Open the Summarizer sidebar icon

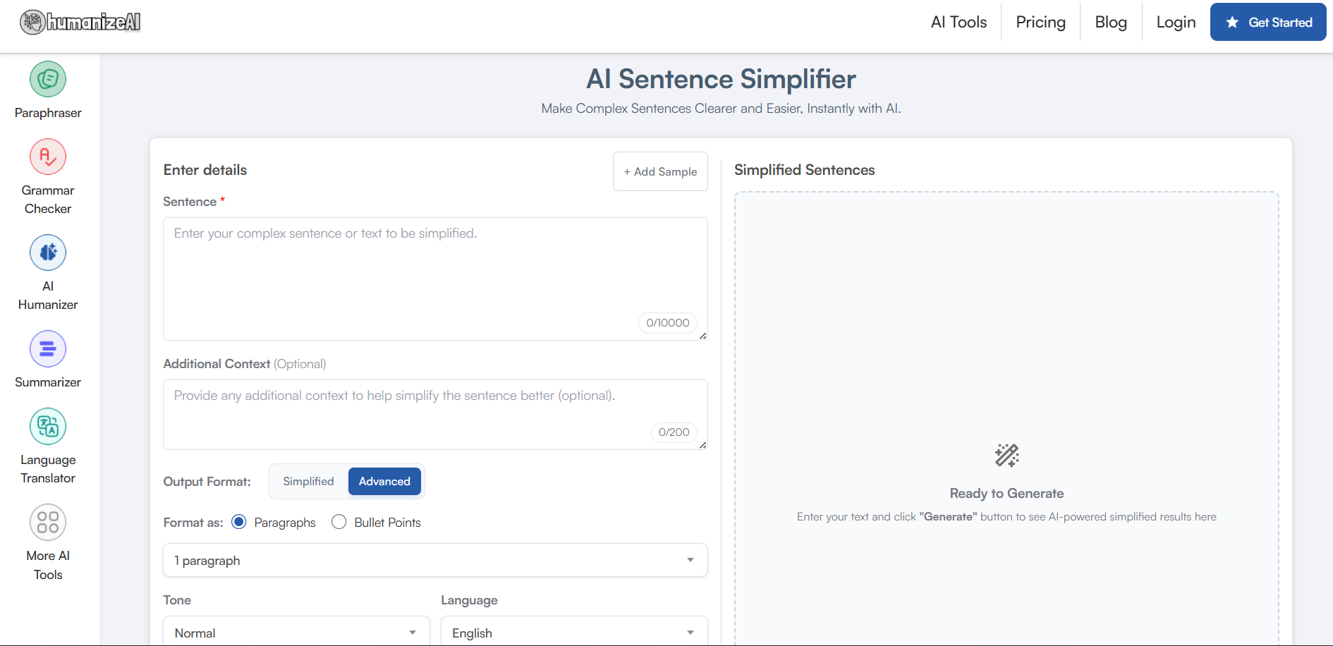(x=48, y=348)
